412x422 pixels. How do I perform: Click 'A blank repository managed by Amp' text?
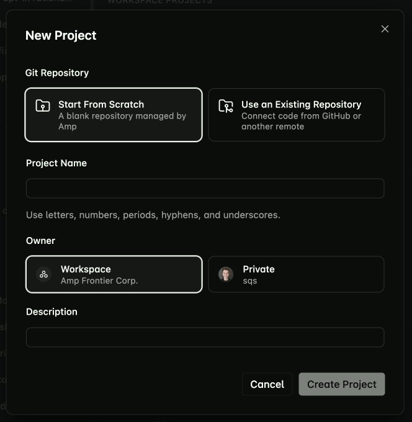coord(122,121)
